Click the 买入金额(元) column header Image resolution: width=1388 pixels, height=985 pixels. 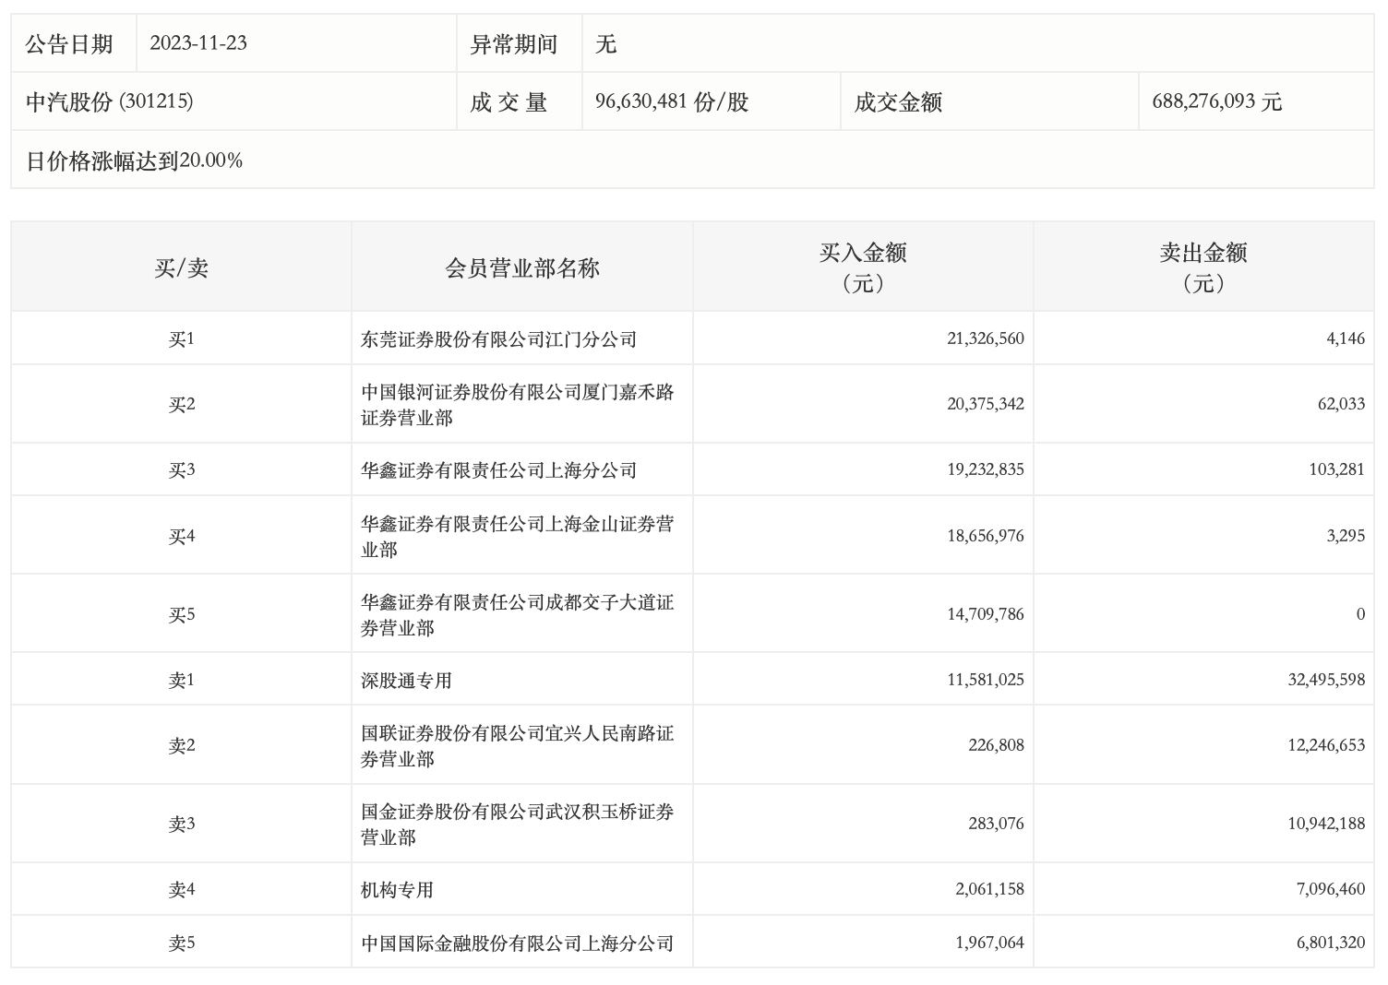click(x=862, y=267)
